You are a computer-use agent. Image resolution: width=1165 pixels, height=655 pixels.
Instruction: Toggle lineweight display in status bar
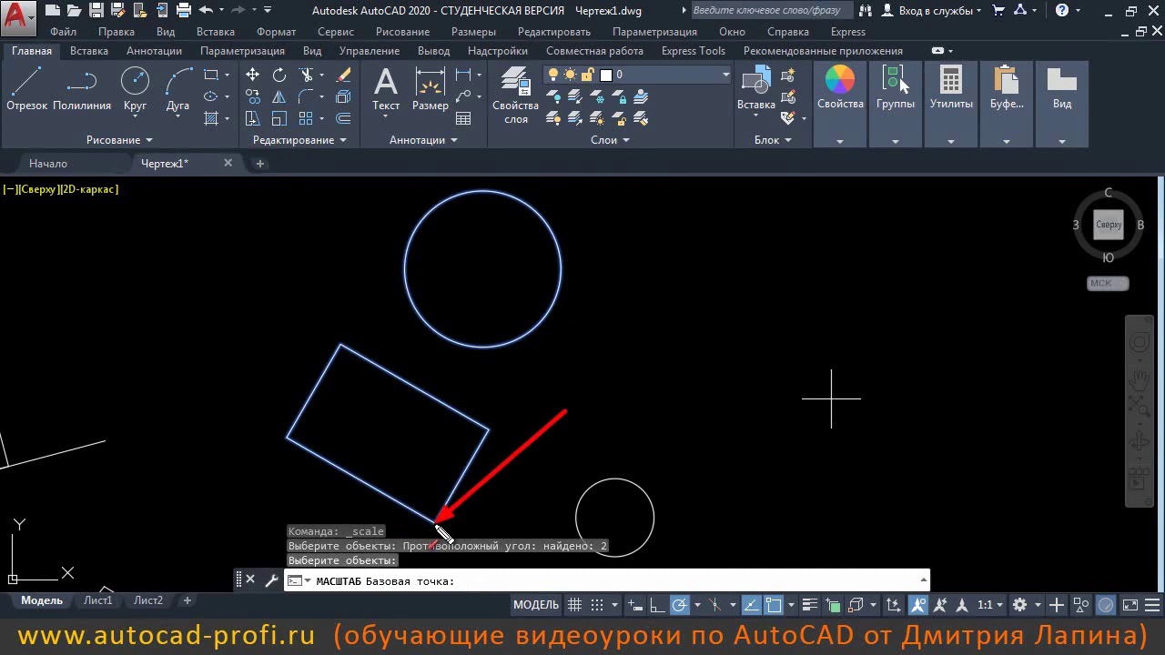tap(810, 604)
